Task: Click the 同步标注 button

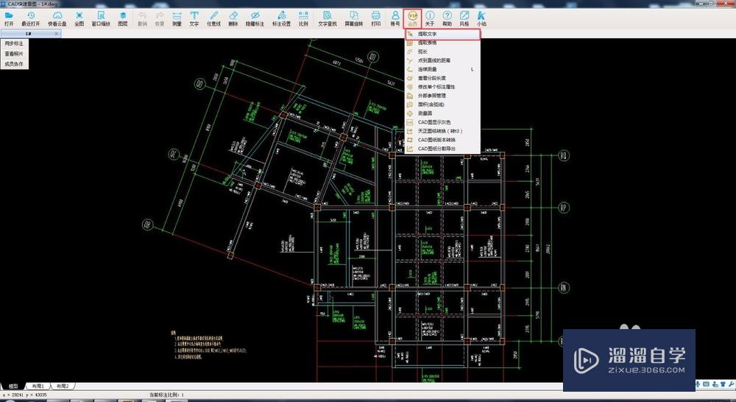Action: tap(15, 43)
